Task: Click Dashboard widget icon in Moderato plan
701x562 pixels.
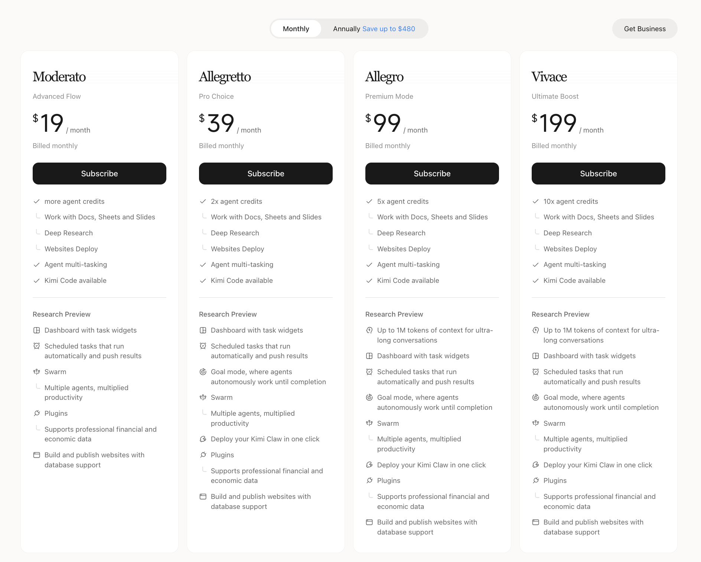Action: point(36,330)
